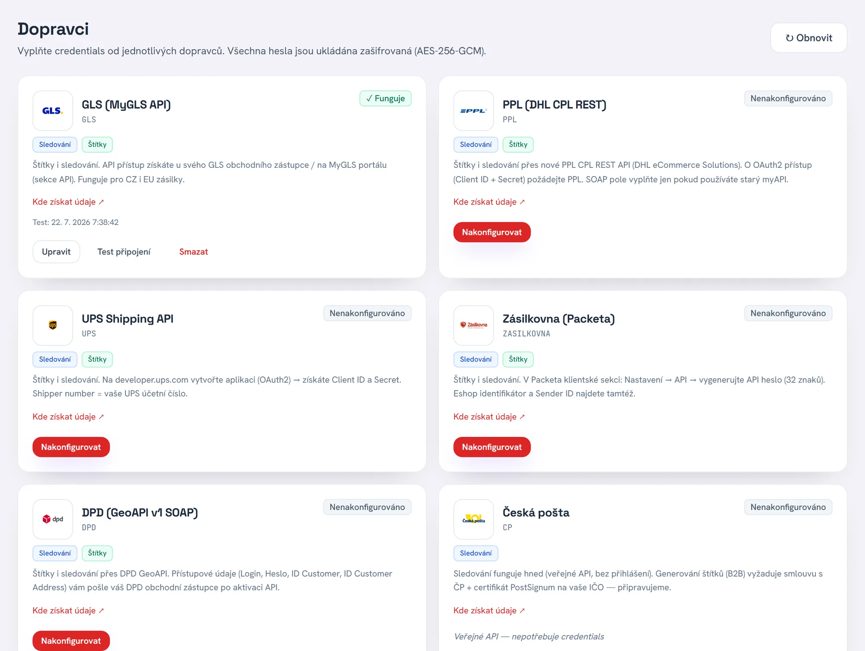Open PPL 'Kde získat údaje' link
This screenshot has width=865, height=651.
[x=489, y=202]
